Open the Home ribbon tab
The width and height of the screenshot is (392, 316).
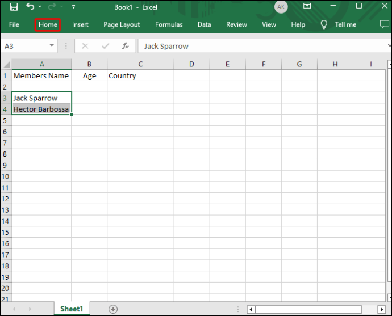(48, 25)
